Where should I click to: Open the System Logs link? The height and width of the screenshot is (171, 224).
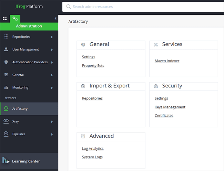92,157
